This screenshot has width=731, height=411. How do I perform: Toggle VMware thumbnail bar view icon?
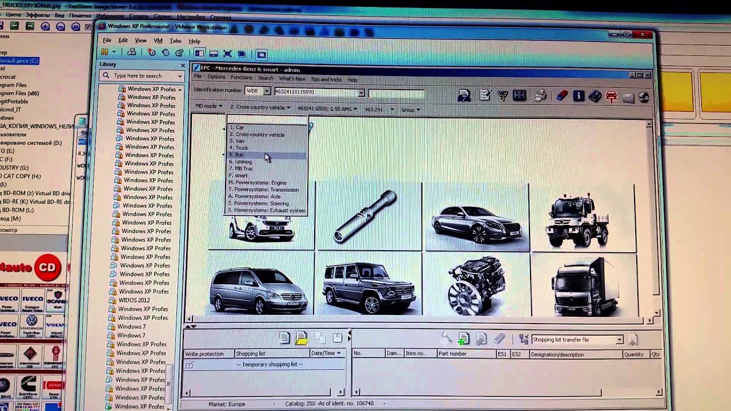click(x=214, y=54)
